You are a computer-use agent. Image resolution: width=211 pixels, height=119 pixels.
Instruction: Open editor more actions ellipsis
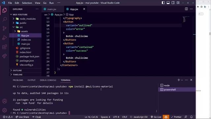point(191,9)
